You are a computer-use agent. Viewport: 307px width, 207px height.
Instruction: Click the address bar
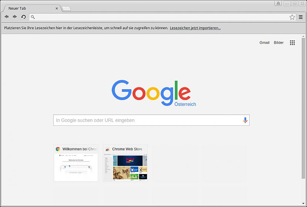(x=162, y=17)
